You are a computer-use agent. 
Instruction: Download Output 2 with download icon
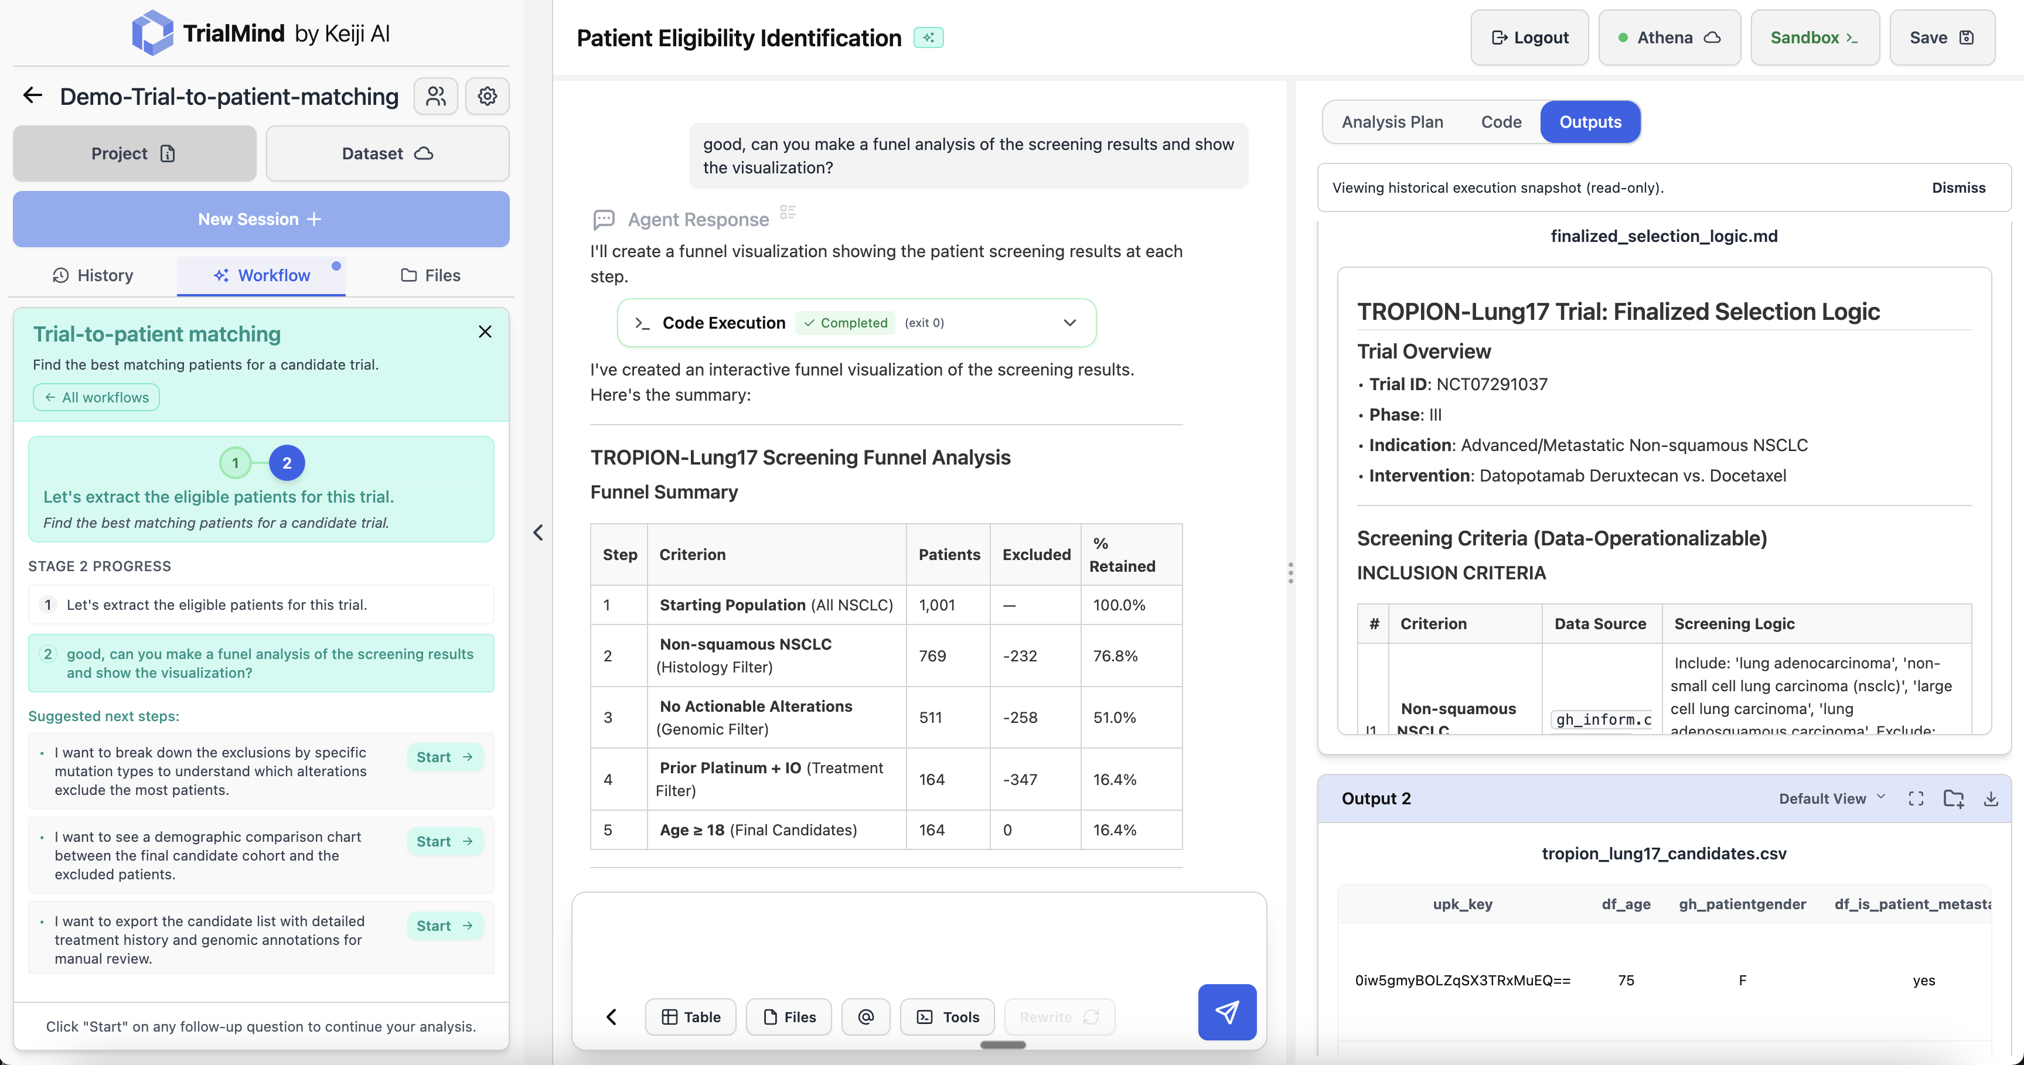coord(1990,799)
